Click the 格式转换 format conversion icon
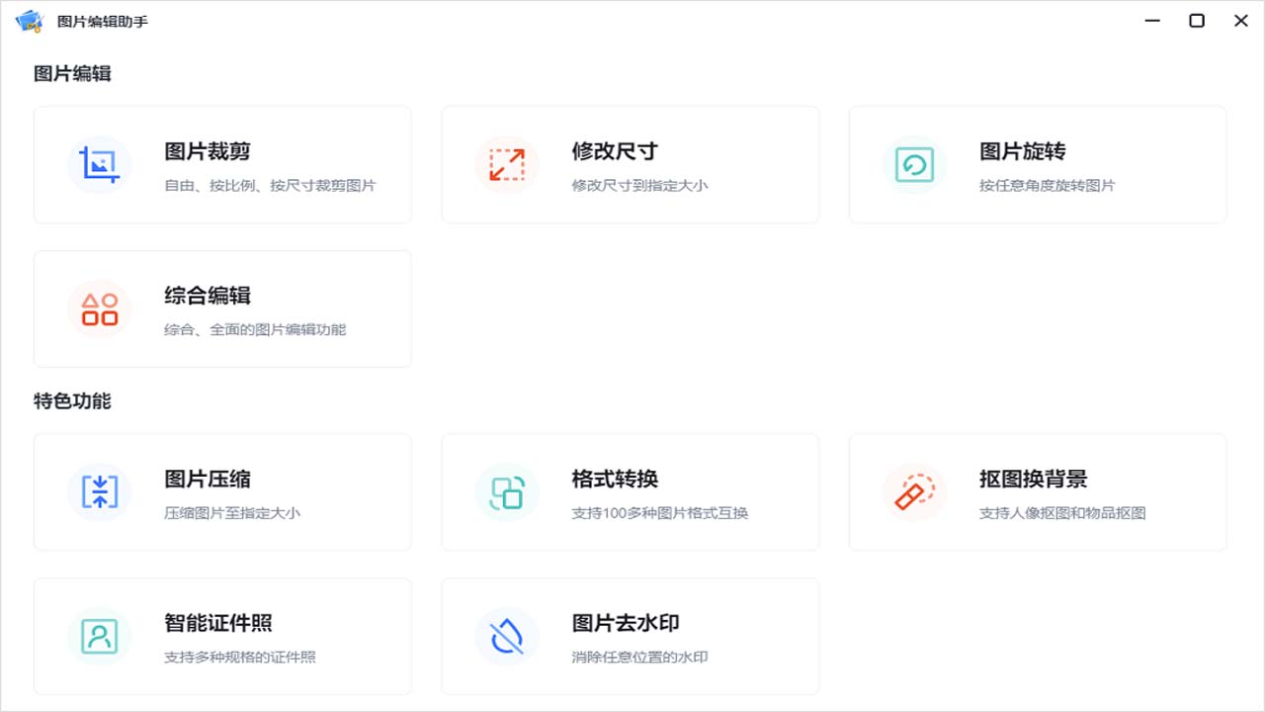 coord(507,492)
